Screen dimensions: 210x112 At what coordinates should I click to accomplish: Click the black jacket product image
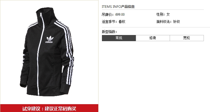pos(47,52)
